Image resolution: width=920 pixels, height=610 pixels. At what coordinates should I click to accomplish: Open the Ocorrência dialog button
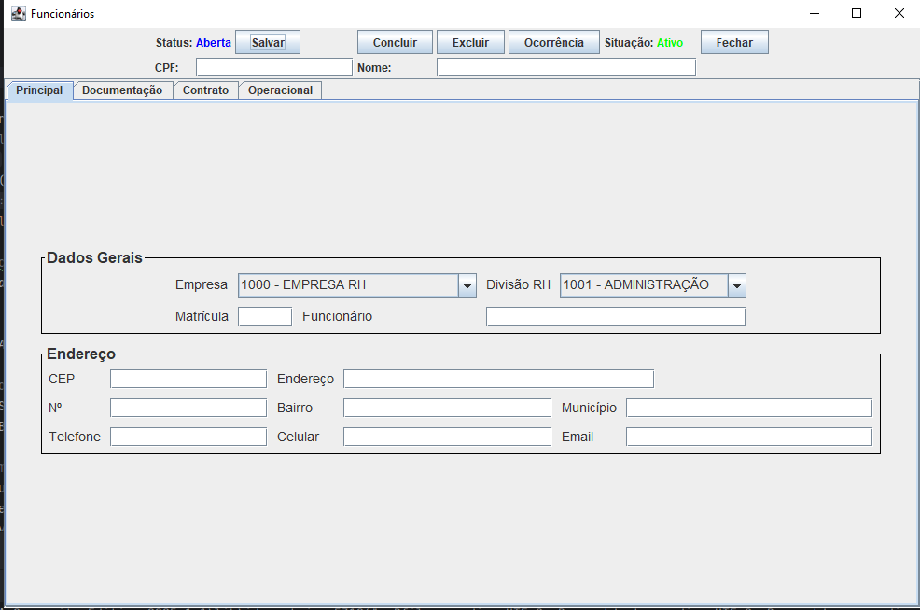[x=554, y=42]
